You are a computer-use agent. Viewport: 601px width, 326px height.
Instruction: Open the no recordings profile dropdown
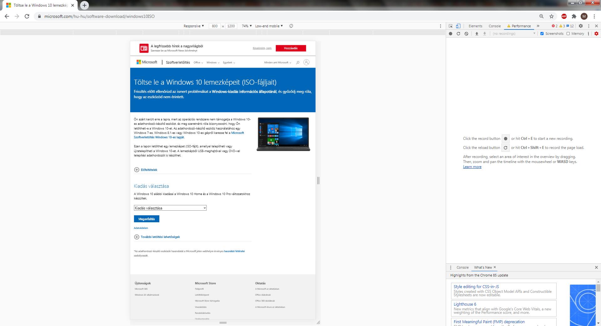tap(514, 34)
